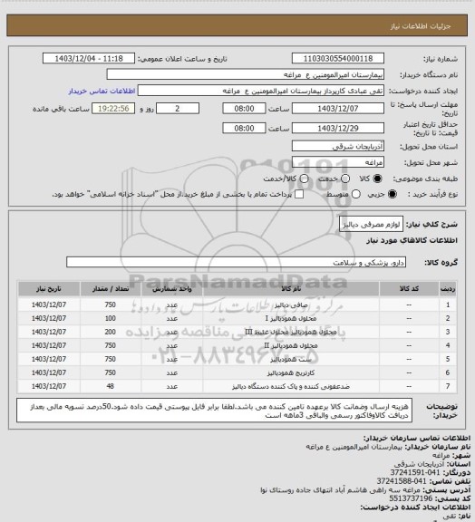Click the کد کالا column header
This screenshot has height=522, width=475.
(409, 289)
